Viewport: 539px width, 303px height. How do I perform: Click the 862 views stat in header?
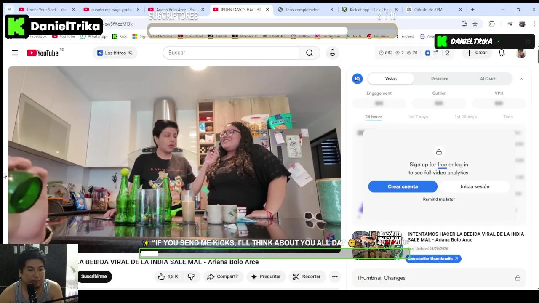(385, 53)
